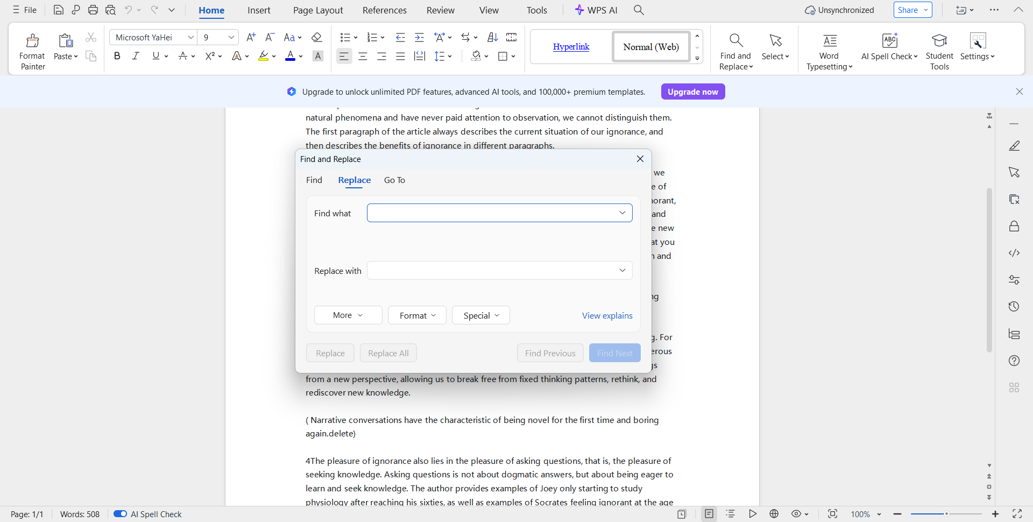The image size is (1033, 522).
Task: Open the Word Typesetting tool
Action: 829,41
